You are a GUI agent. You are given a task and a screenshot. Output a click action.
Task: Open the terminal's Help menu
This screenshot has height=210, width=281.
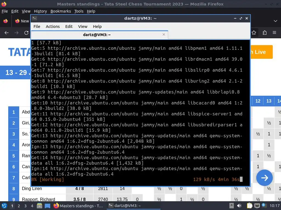click(x=97, y=27)
